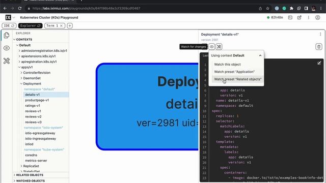326x183 pixels.
Task: Click the IX logo icon
Action: (8, 18)
